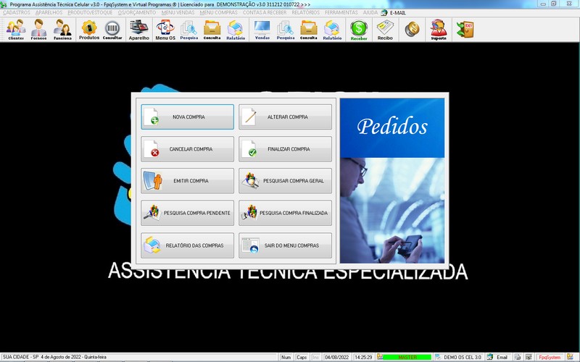
Task: Open the RELATÓRIOS menu
Action: (305, 12)
